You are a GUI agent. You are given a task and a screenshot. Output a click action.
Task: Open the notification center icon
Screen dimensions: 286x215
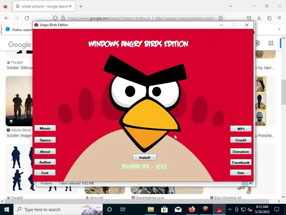point(277,209)
